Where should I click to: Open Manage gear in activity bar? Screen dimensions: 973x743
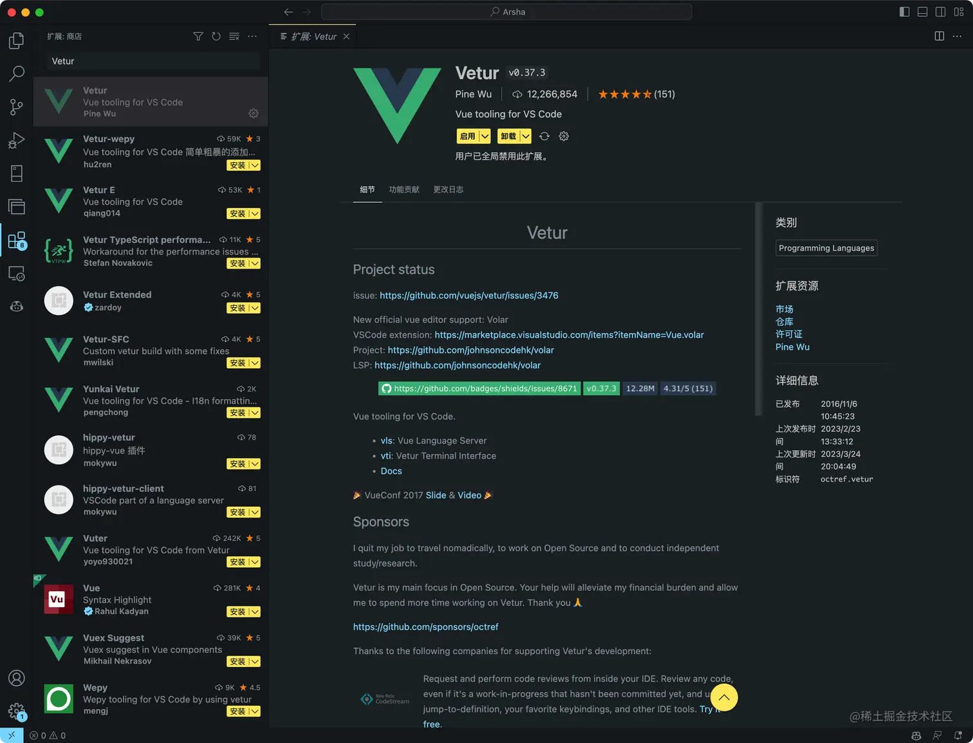click(x=17, y=711)
